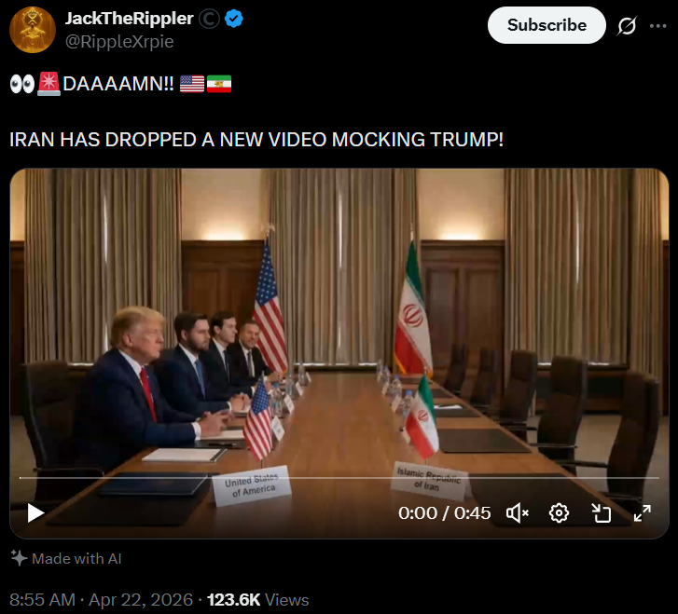Click the Made with AI label
The image size is (678, 614).
[x=76, y=559]
